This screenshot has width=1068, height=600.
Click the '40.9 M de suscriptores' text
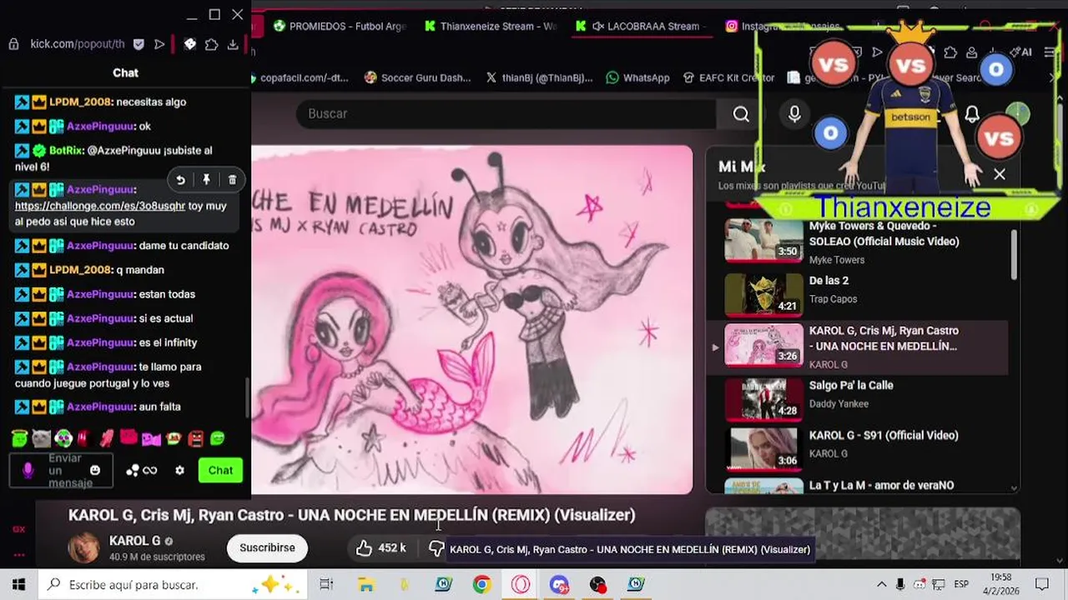[x=157, y=557]
